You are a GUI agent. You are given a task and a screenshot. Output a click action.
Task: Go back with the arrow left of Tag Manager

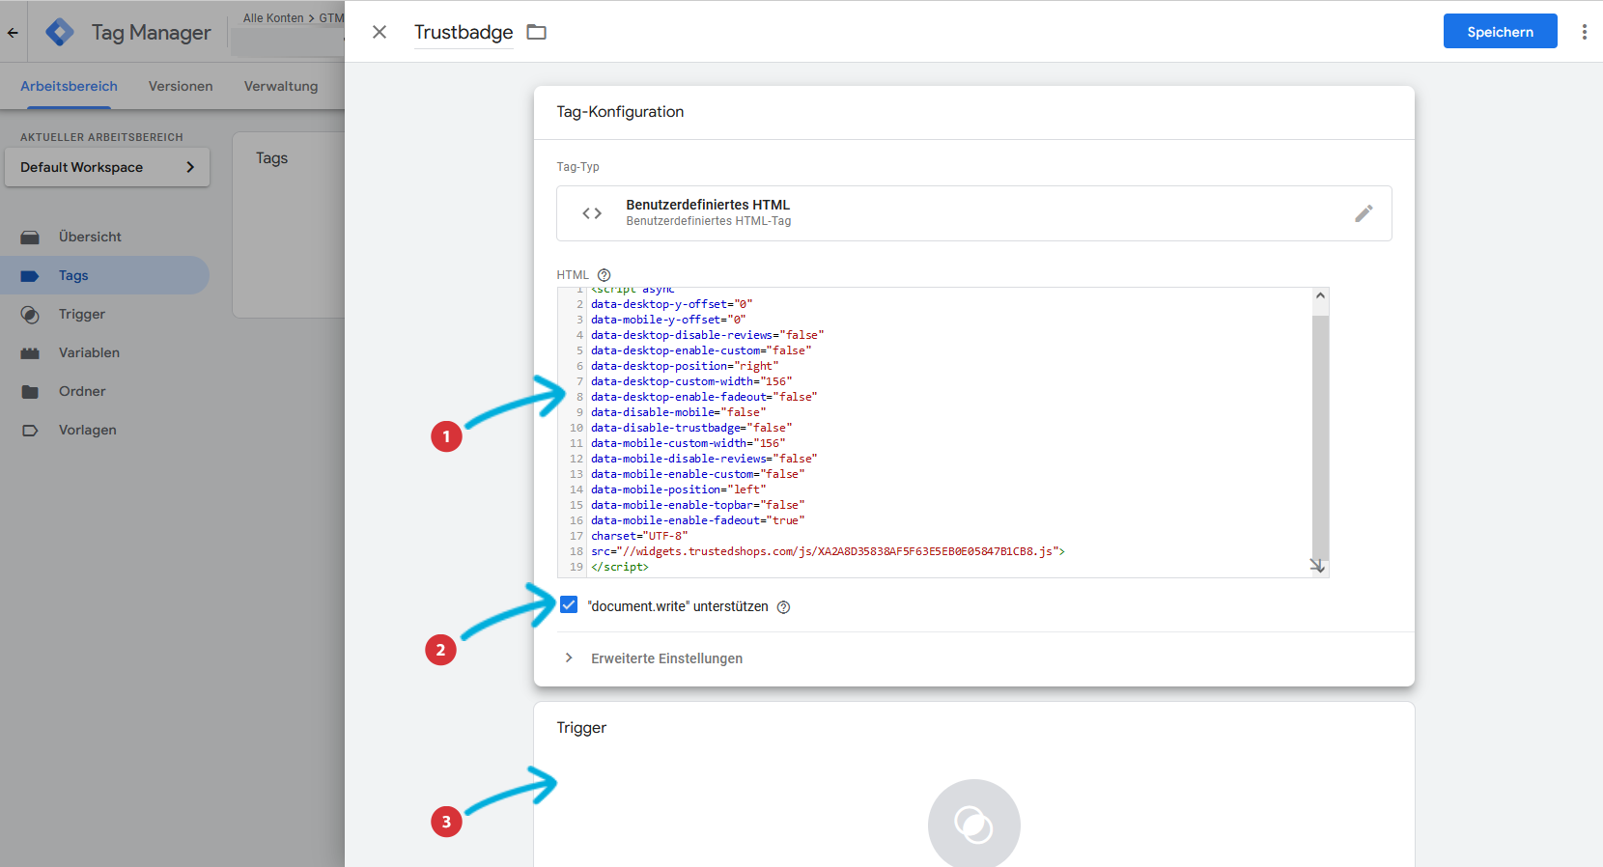point(13,32)
